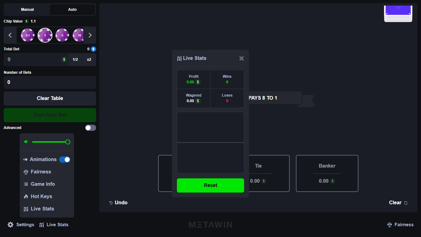Click the Fairness label in the footer
Screen dimensions: 421x237
pos(404,225)
